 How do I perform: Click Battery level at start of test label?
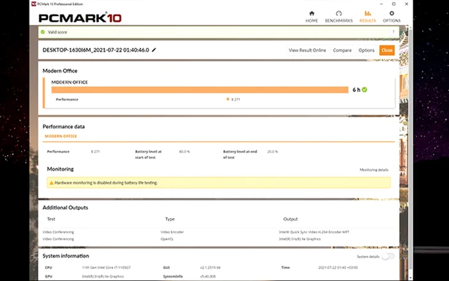click(148, 155)
